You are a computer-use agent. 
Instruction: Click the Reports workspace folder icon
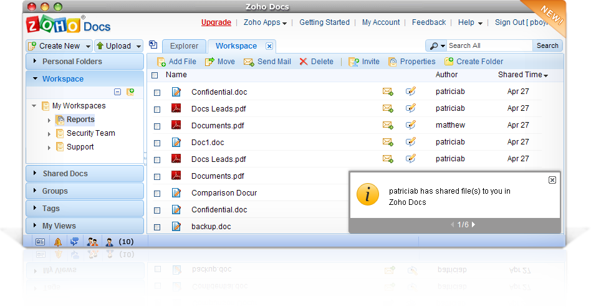(x=60, y=120)
